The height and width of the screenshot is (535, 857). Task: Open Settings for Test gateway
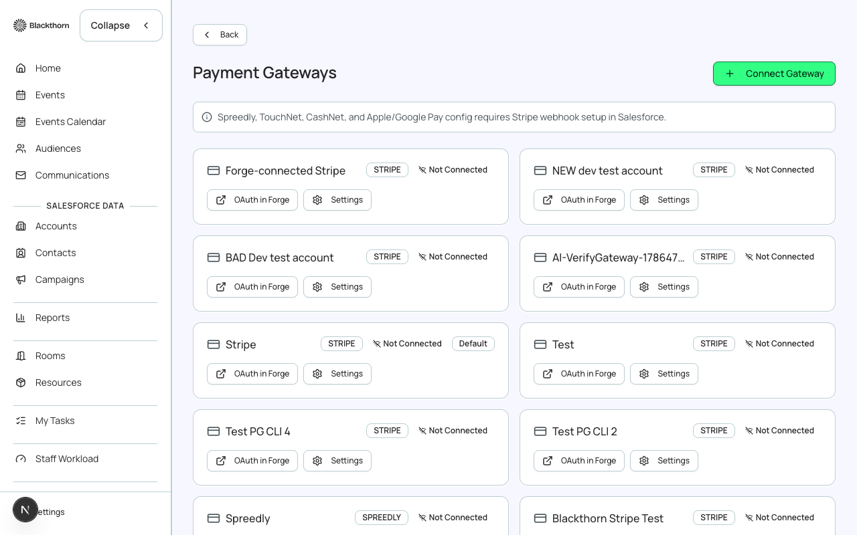pyautogui.click(x=664, y=374)
